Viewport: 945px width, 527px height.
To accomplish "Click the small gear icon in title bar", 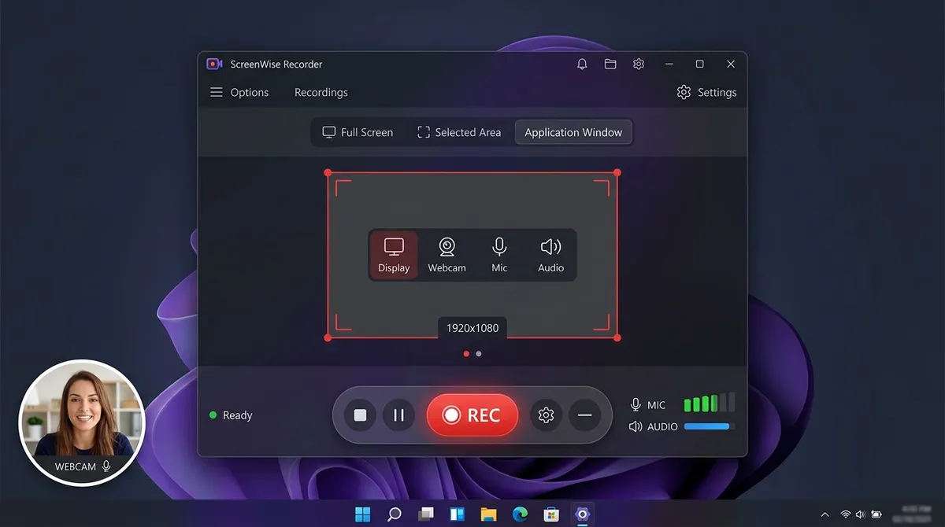I will (639, 64).
